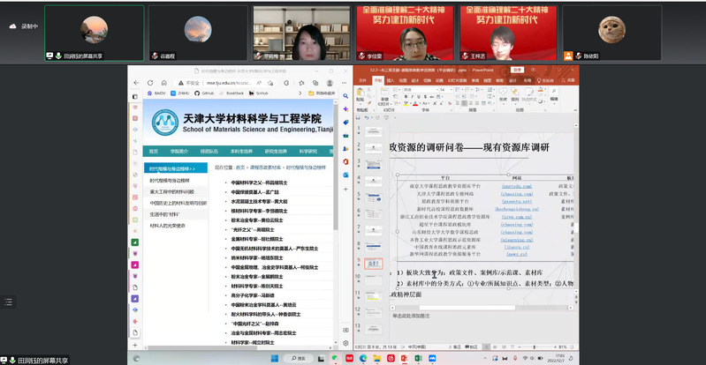Viewport: 706px width, 365px height.
Task: Click the browser back arrow
Action: point(137,82)
